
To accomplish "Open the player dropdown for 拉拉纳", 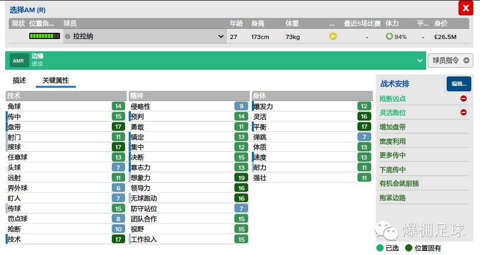I will click(221, 36).
